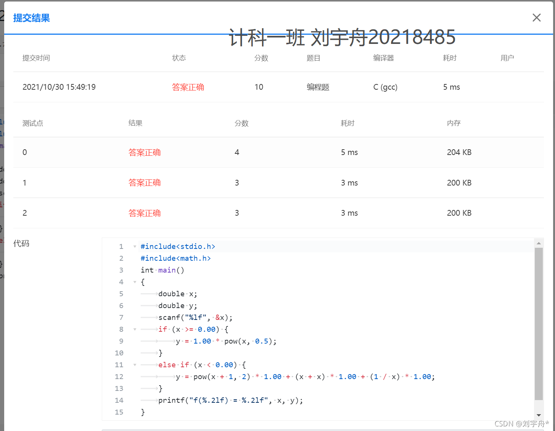Click the 结果 column header

pyautogui.click(x=135, y=123)
